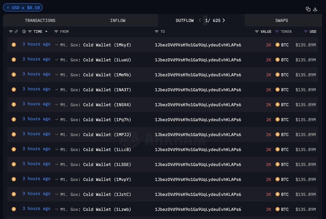
Task: Open recipient address in 1Lzwb row
Action: pos(198,209)
